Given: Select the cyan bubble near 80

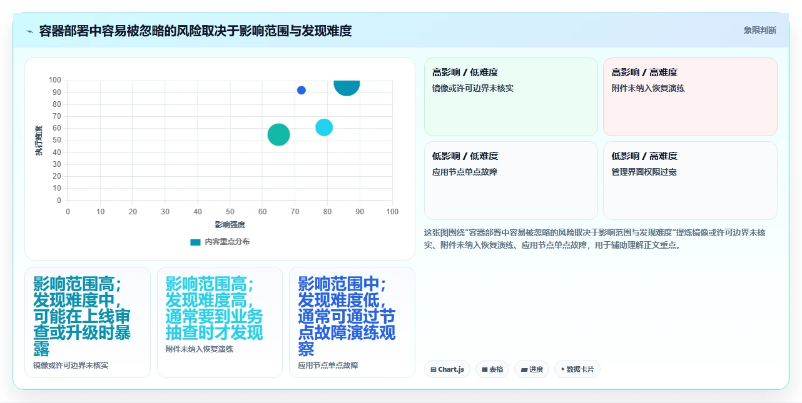Looking at the screenshot, I should [323, 127].
